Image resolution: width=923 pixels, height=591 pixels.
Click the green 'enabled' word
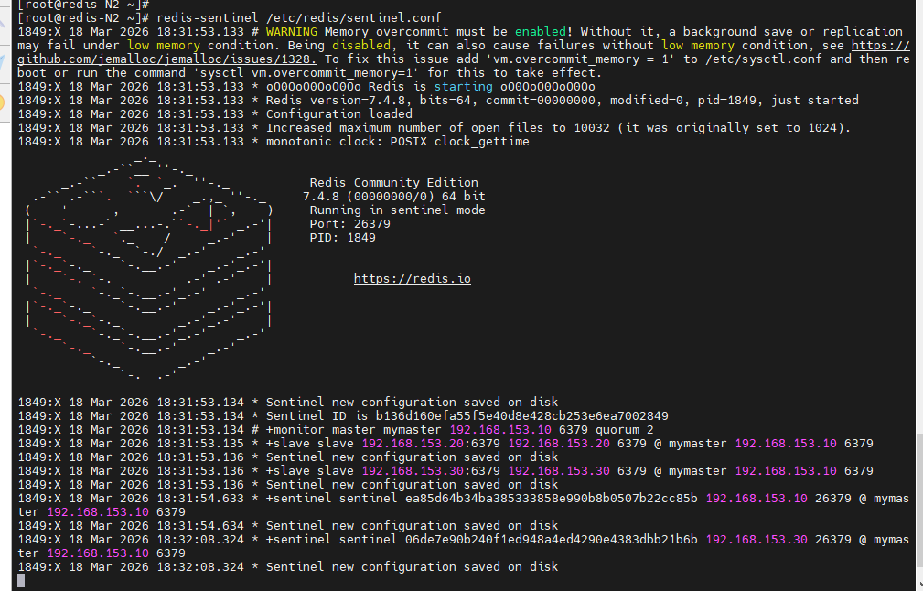tap(541, 32)
